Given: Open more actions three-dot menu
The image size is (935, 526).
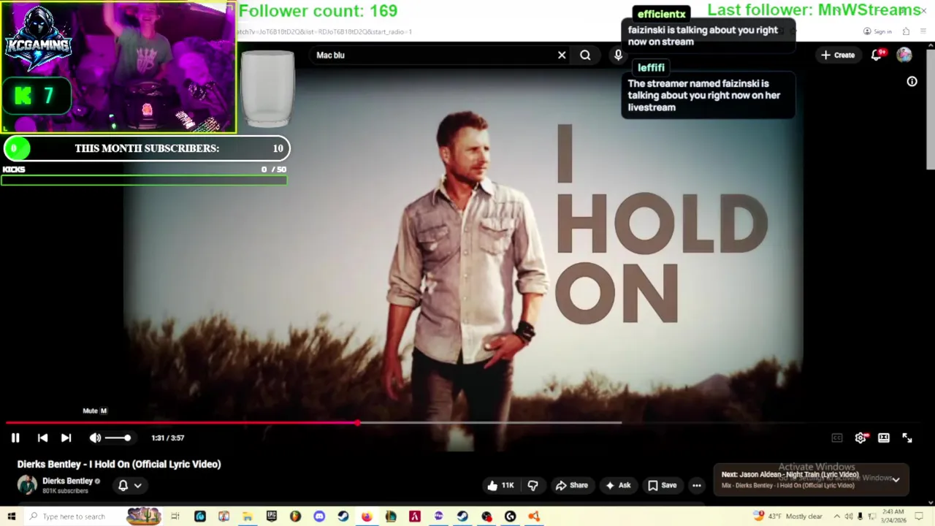Looking at the screenshot, I should tap(697, 485).
